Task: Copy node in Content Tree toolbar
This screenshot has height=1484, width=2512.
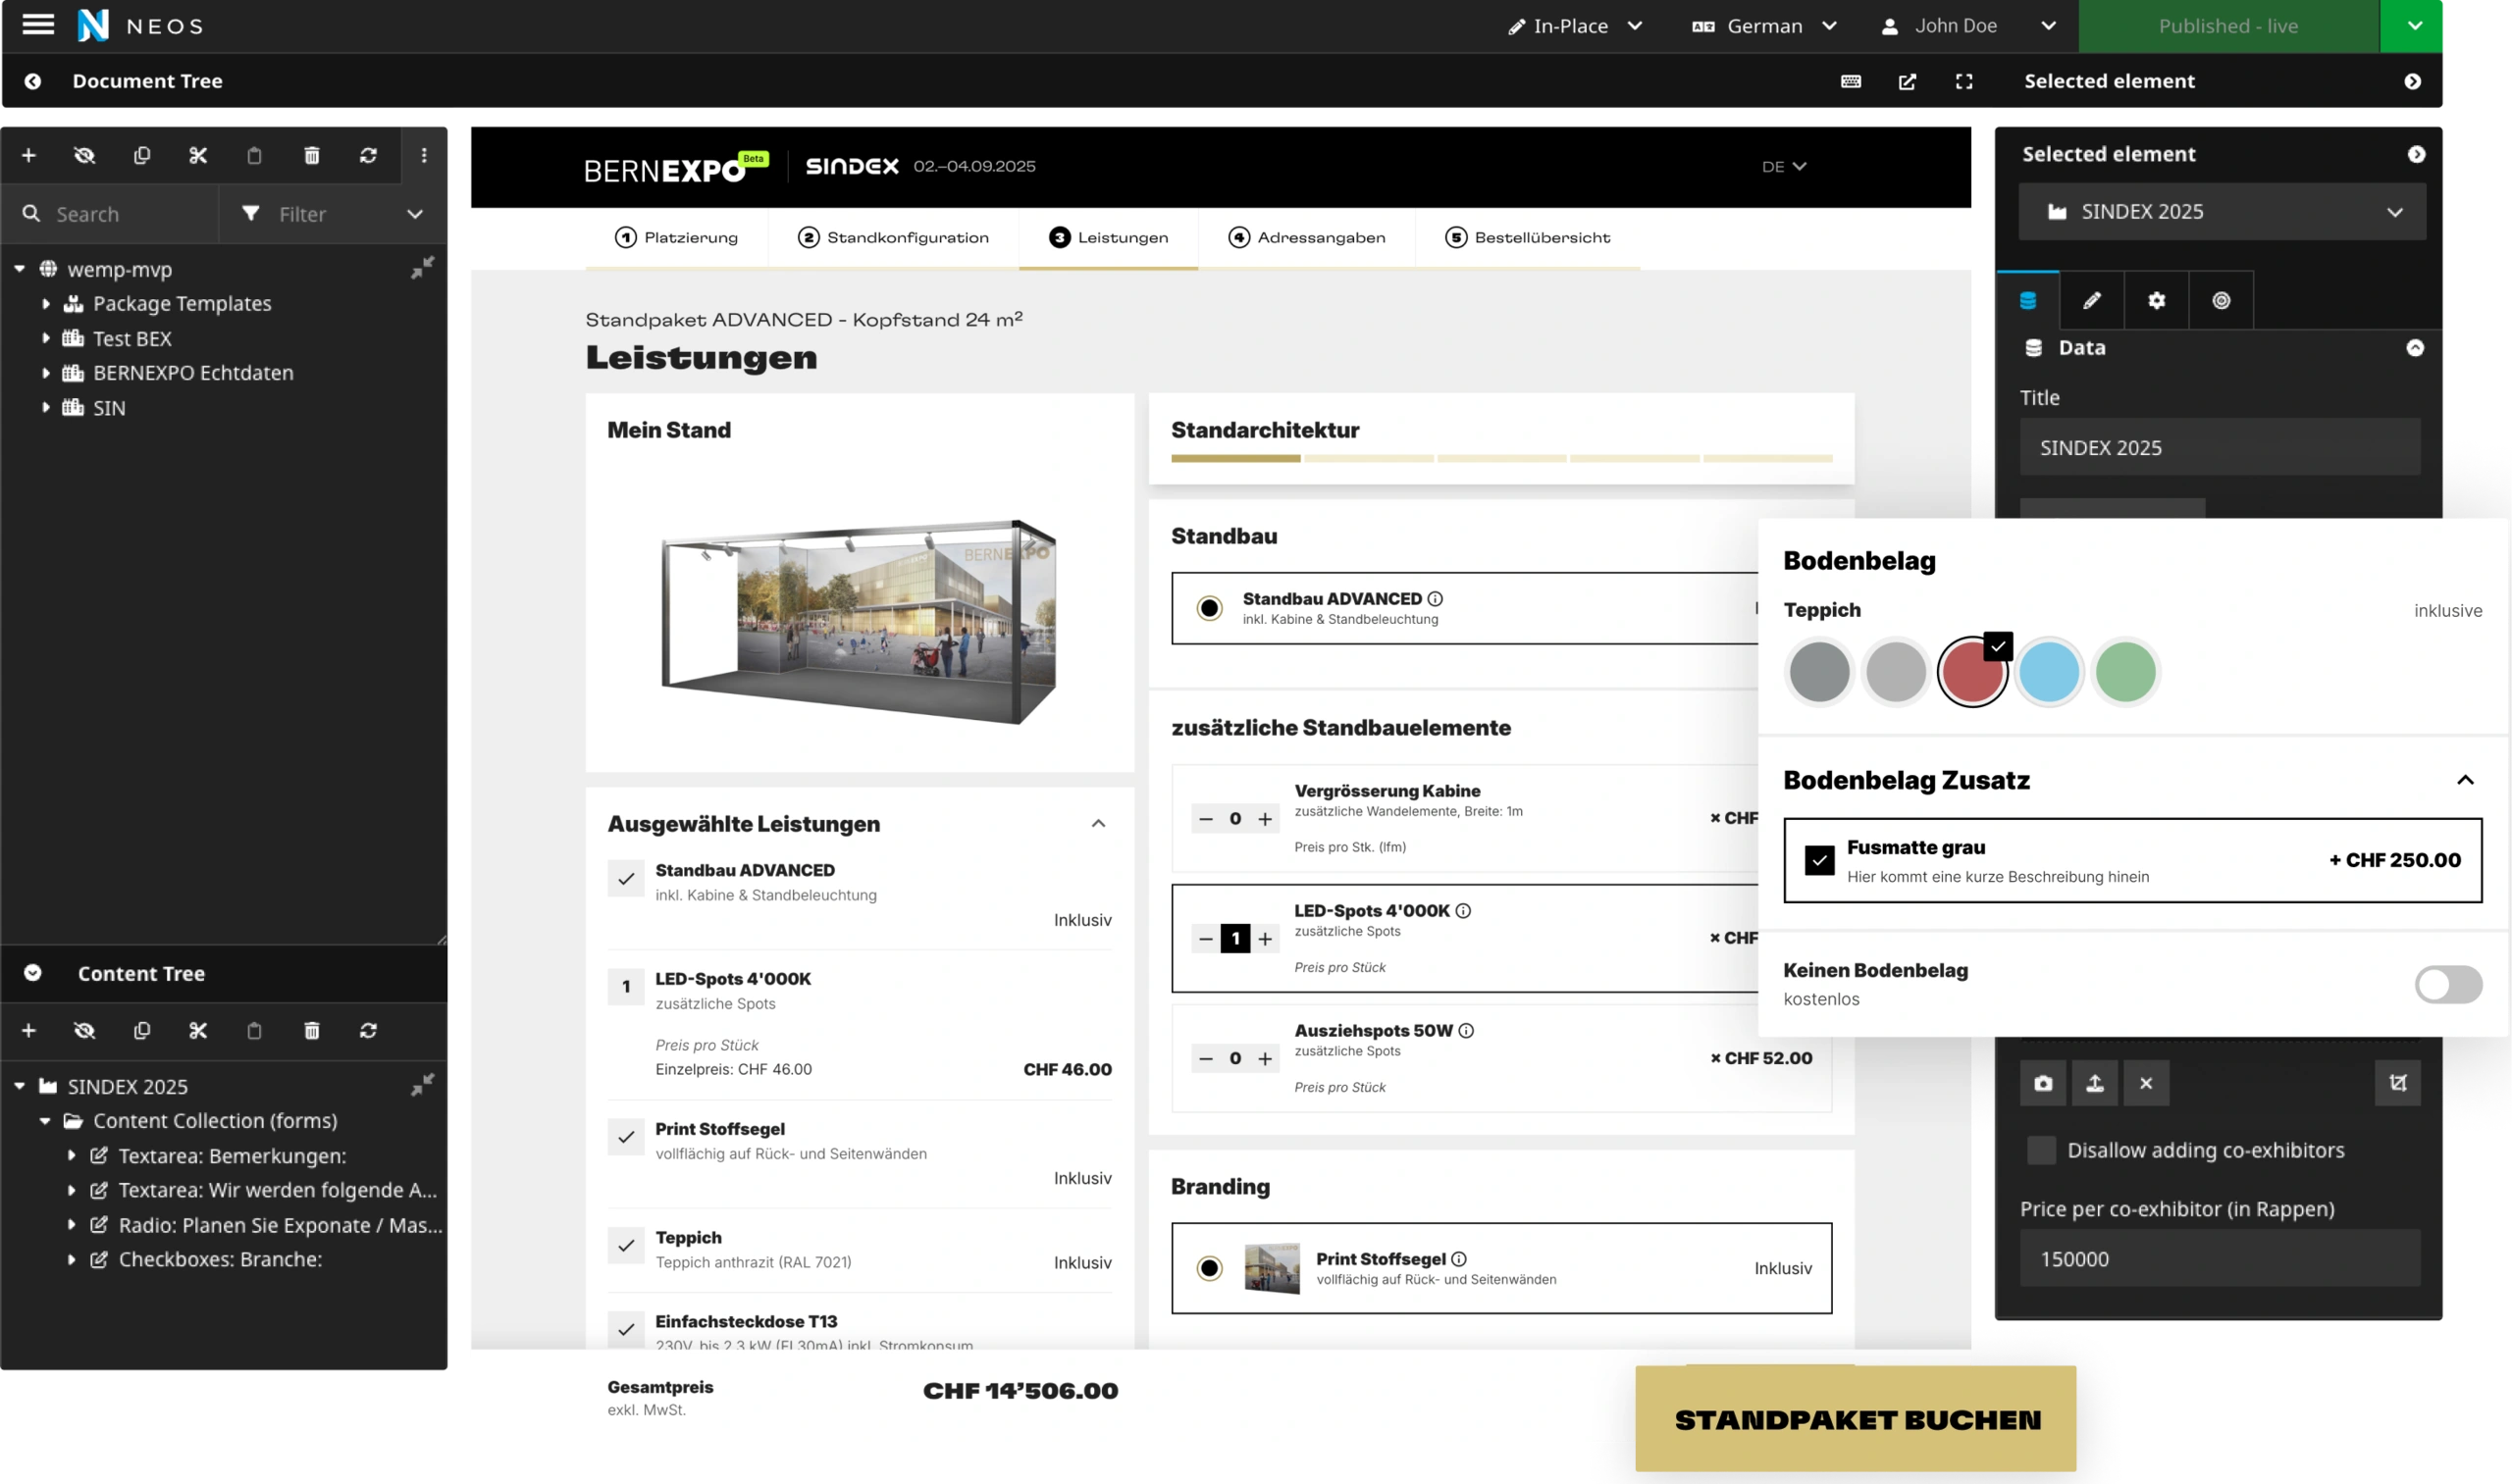Action: [142, 1030]
